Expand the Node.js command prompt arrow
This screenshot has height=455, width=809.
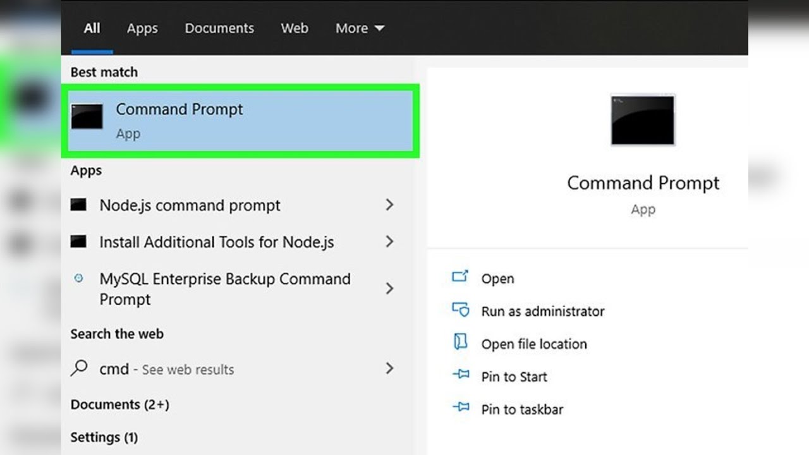point(389,205)
